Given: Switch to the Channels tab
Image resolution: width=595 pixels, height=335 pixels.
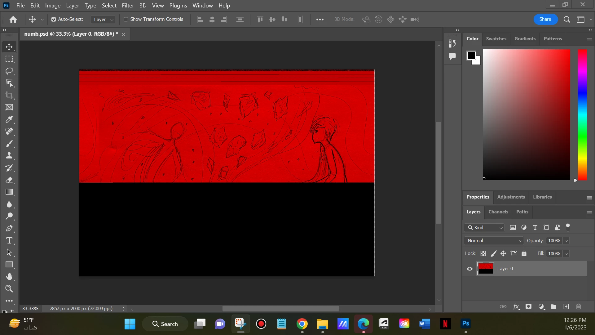Looking at the screenshot, I should click(x=498, y=212).
